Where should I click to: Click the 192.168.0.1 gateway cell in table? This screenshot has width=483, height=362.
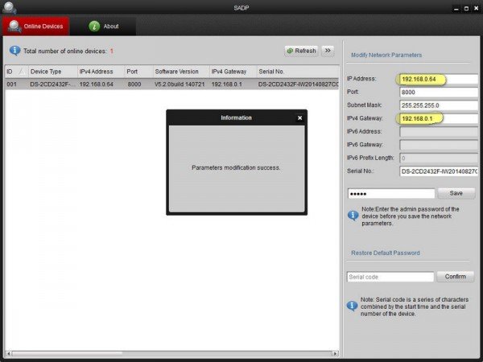pos(227,84)
